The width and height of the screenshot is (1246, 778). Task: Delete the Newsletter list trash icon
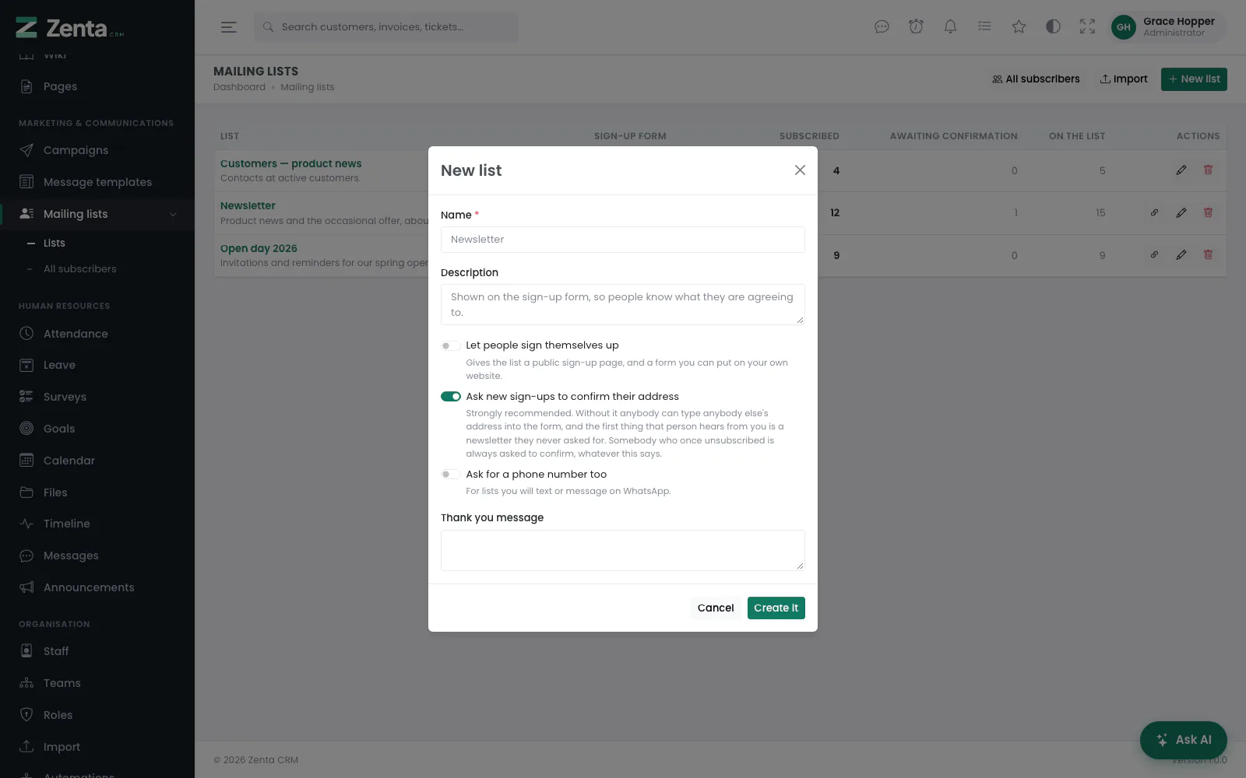[1208, 212]
